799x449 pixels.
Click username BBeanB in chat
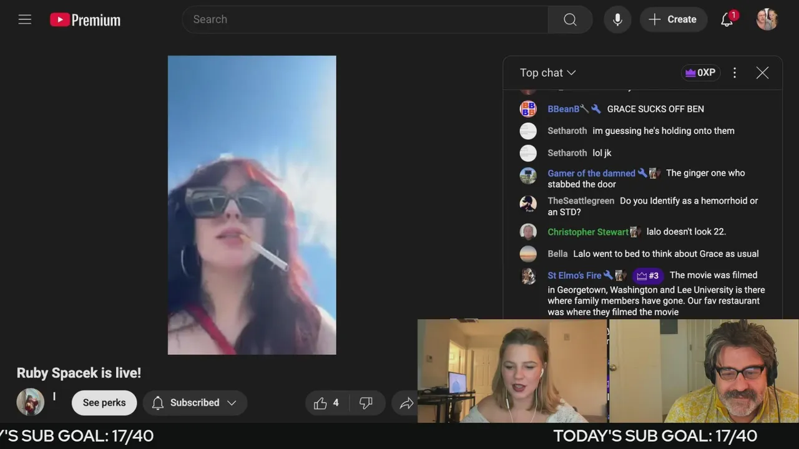pos(563,109)
